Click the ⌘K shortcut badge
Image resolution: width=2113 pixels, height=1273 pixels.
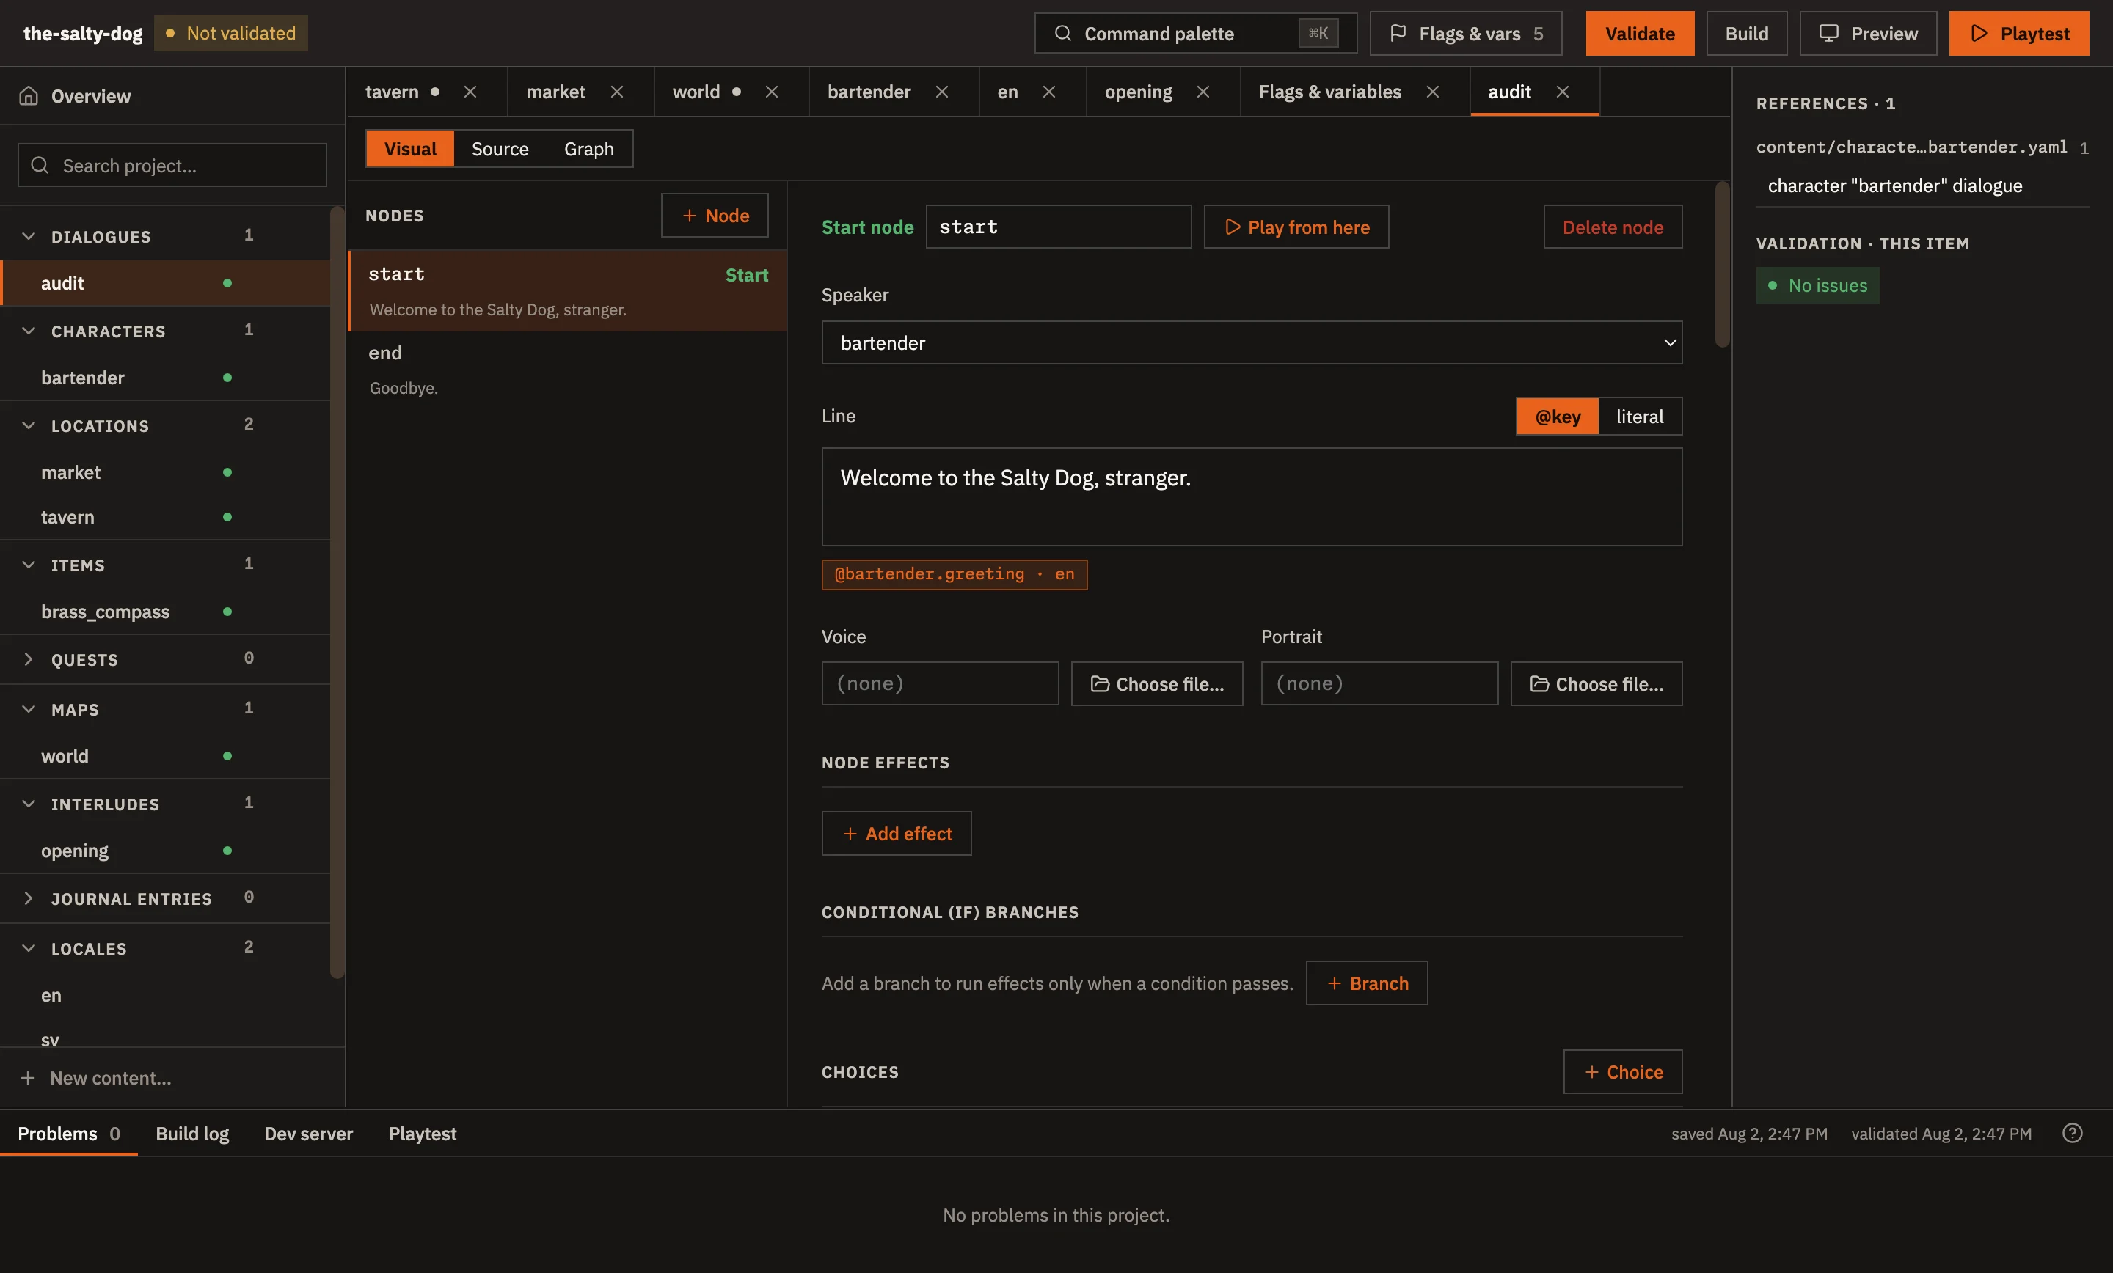1318,34
